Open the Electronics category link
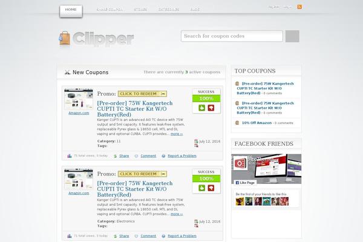This screenshot has width=363, height=242. (x=125, y=221)
